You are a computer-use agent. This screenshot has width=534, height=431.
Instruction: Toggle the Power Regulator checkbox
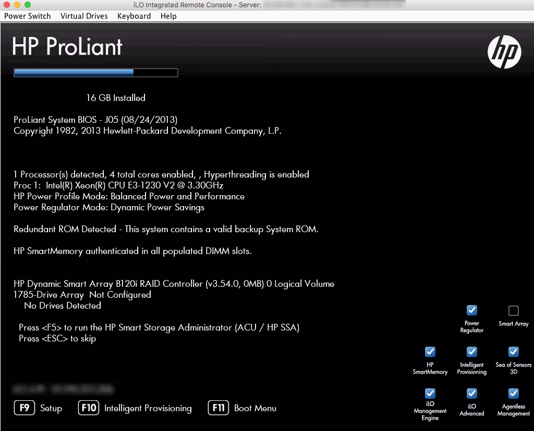[471, 310]
